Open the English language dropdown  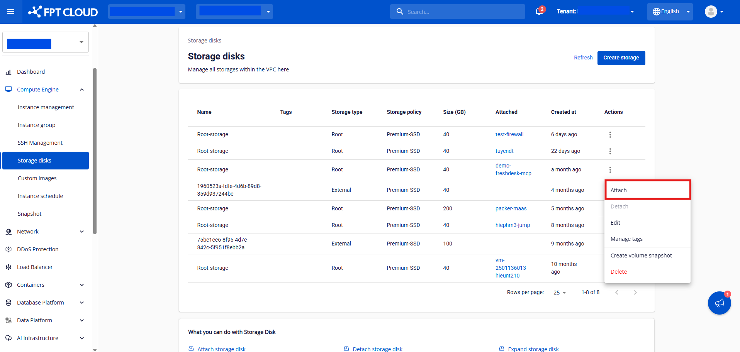coord(670,12)
